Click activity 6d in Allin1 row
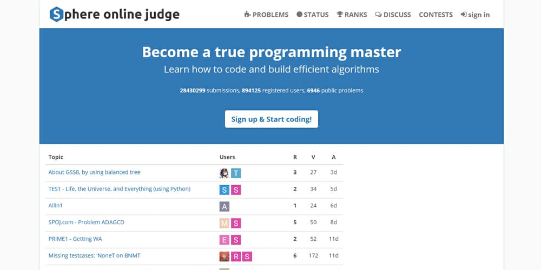This screenshot has height=270, width=541. (334, 206)
